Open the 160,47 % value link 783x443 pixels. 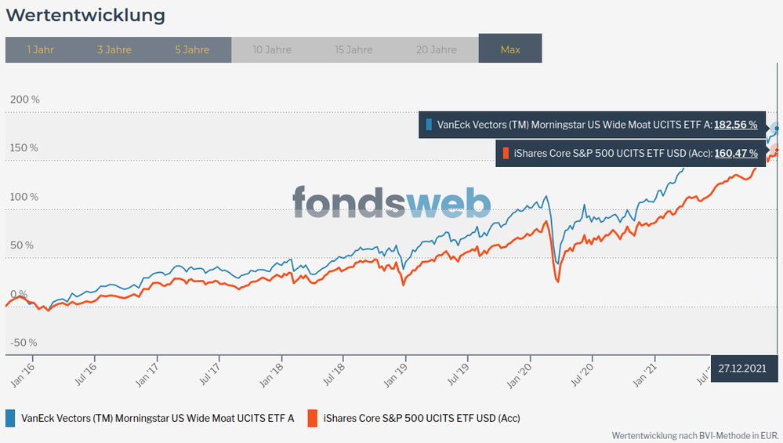click(x=735, y=154)
